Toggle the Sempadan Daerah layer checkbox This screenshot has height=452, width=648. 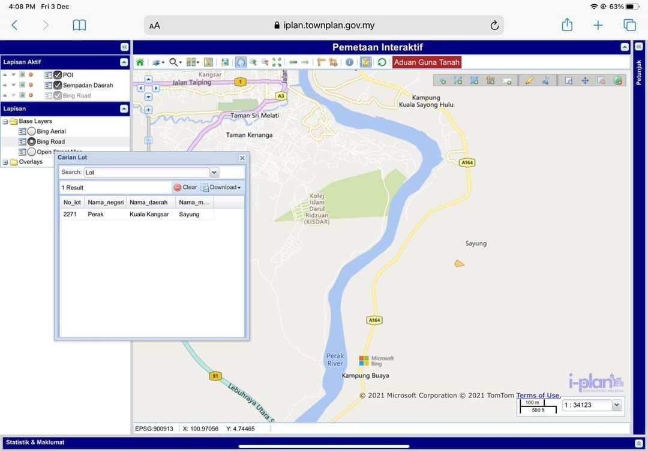click(58, 85)
